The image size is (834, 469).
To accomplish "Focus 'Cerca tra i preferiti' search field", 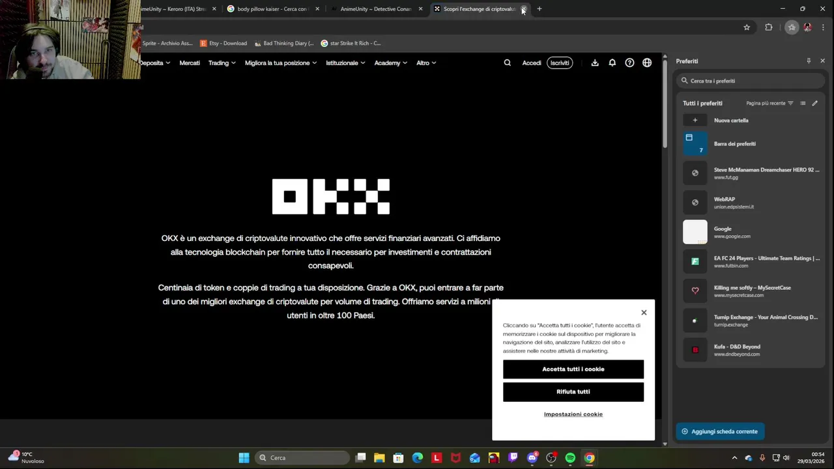I will (x=751, y=81).
